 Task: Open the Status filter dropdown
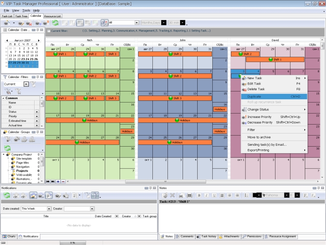coord(37,112)
